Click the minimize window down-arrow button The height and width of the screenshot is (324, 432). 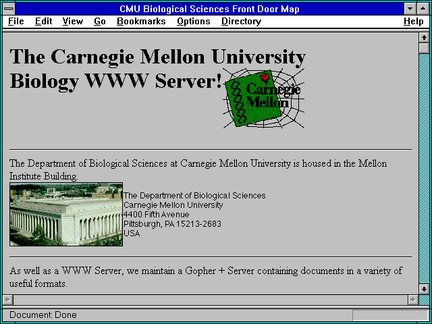coord(410,9)
